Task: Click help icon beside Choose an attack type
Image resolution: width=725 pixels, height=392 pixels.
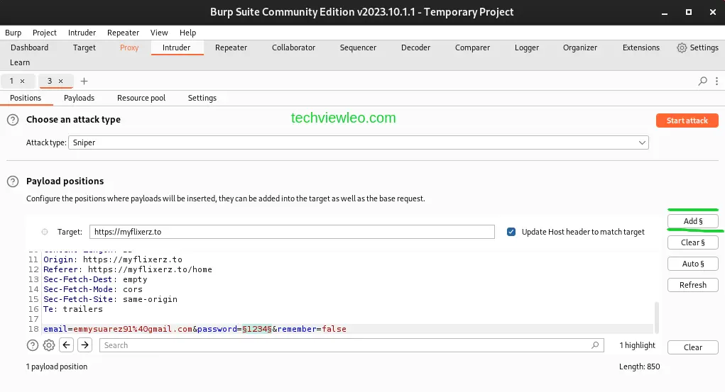Action: (x=13, y=120)
